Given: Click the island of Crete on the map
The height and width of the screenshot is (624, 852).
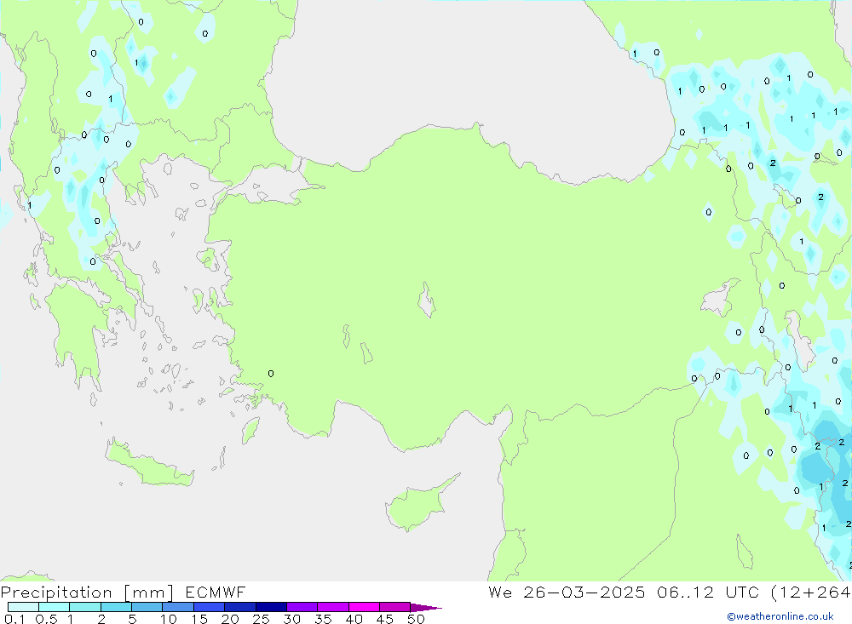Looking at the screenshot, I should click(149, 463).
